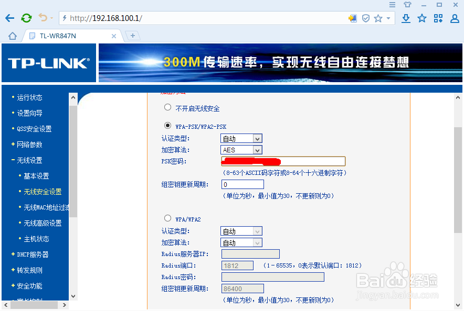464x311 pixels.
Task: Open WPA/WPA2 认证类型 dropdown
Action: (x=241, y=231)
